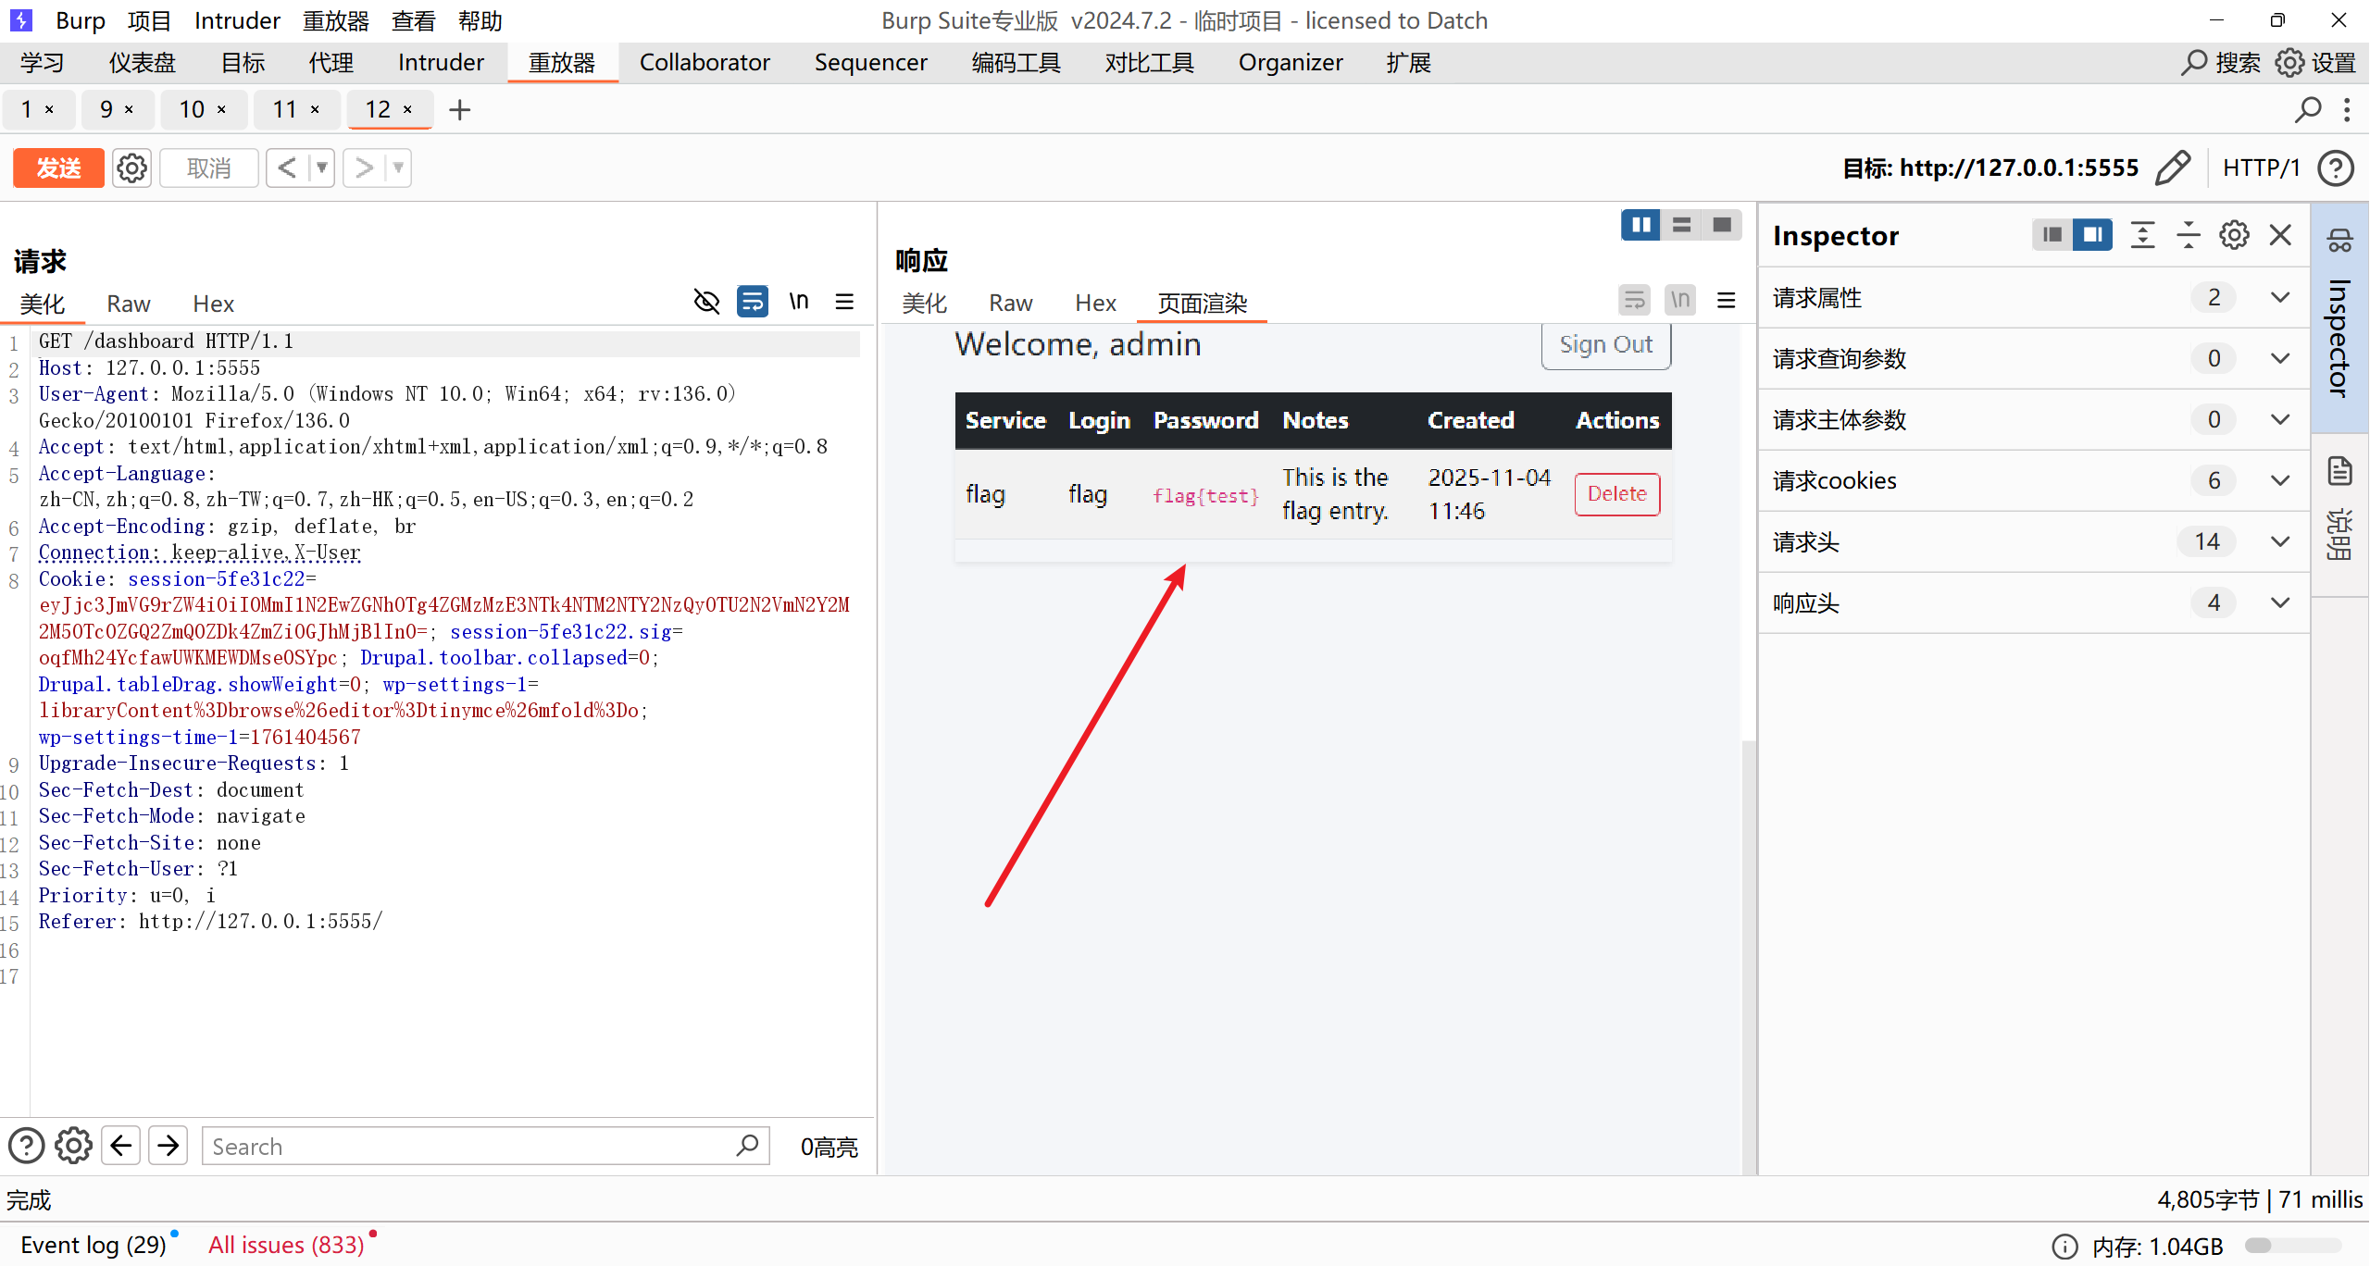Click the Delete button in flag row
The image size is (2370, 1266).
(1616, 494)
